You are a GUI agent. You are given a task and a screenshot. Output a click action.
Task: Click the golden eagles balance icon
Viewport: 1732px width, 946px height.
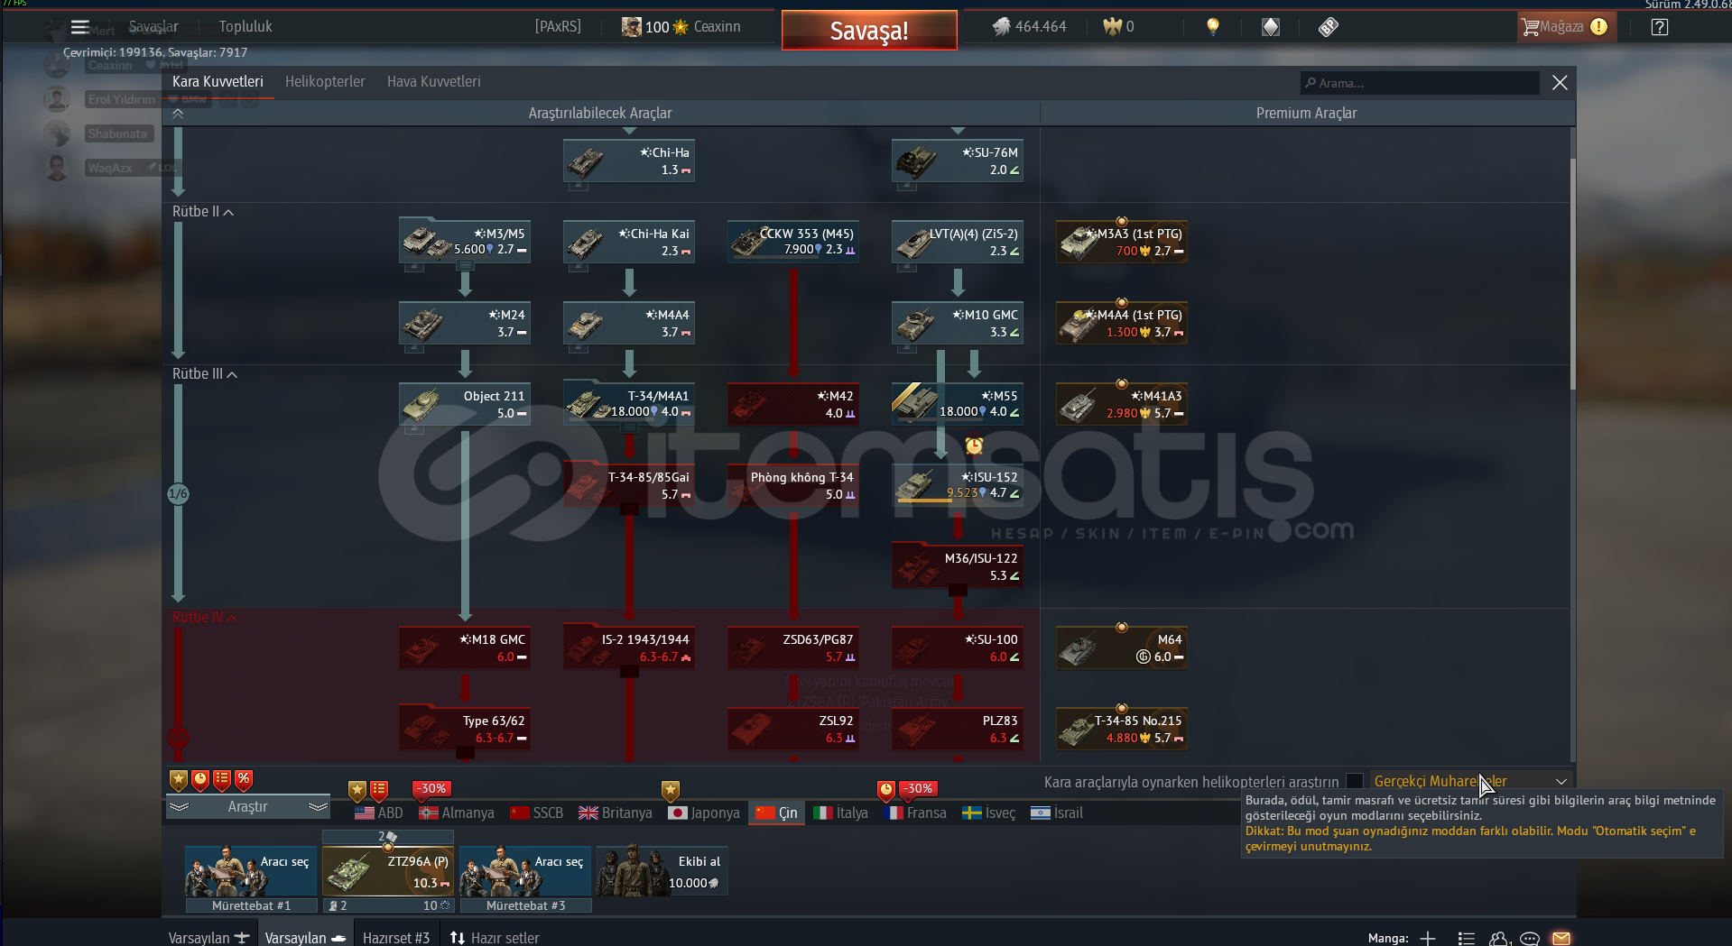click(x=1113, y=27)
